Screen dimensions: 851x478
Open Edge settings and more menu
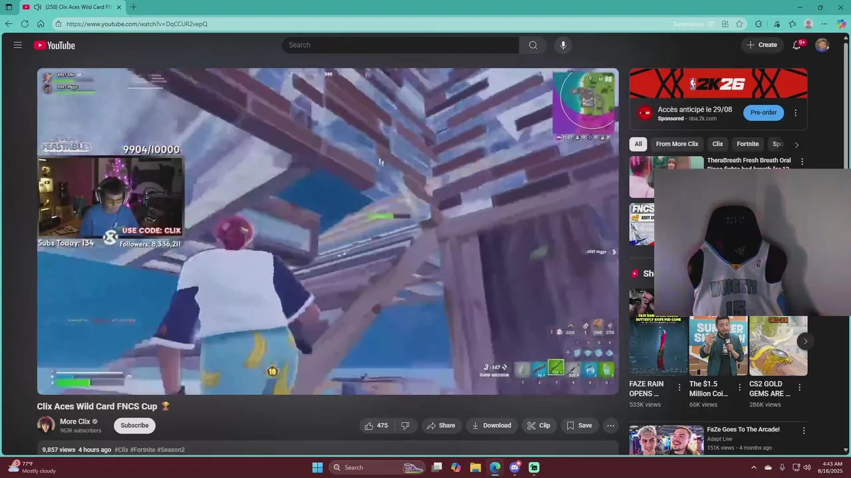coord(824,24)
